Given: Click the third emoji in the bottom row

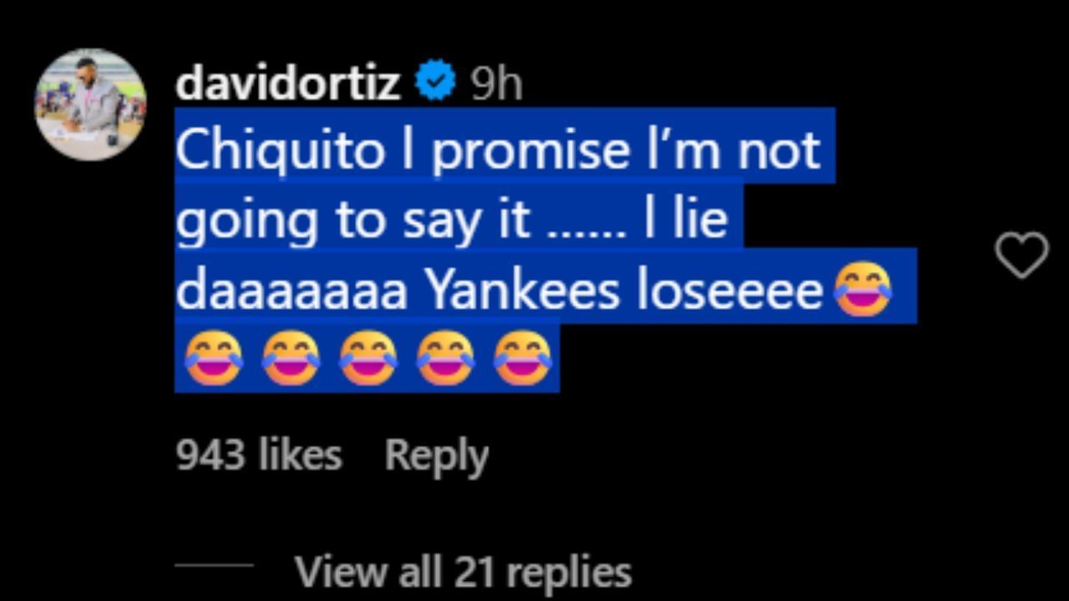Looking at the screenshot, I should coord(367,358).
